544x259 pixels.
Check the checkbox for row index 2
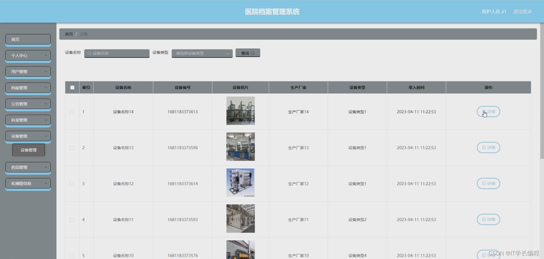pos(72,148)
